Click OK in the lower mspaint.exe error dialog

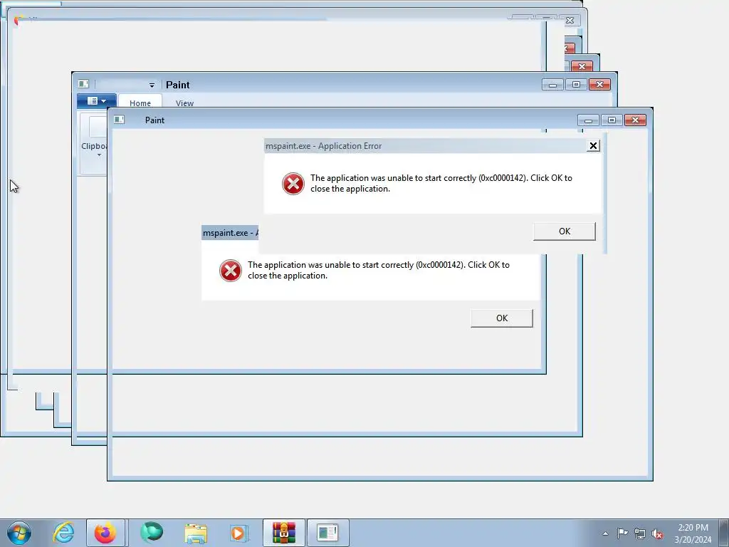[502, 318]
